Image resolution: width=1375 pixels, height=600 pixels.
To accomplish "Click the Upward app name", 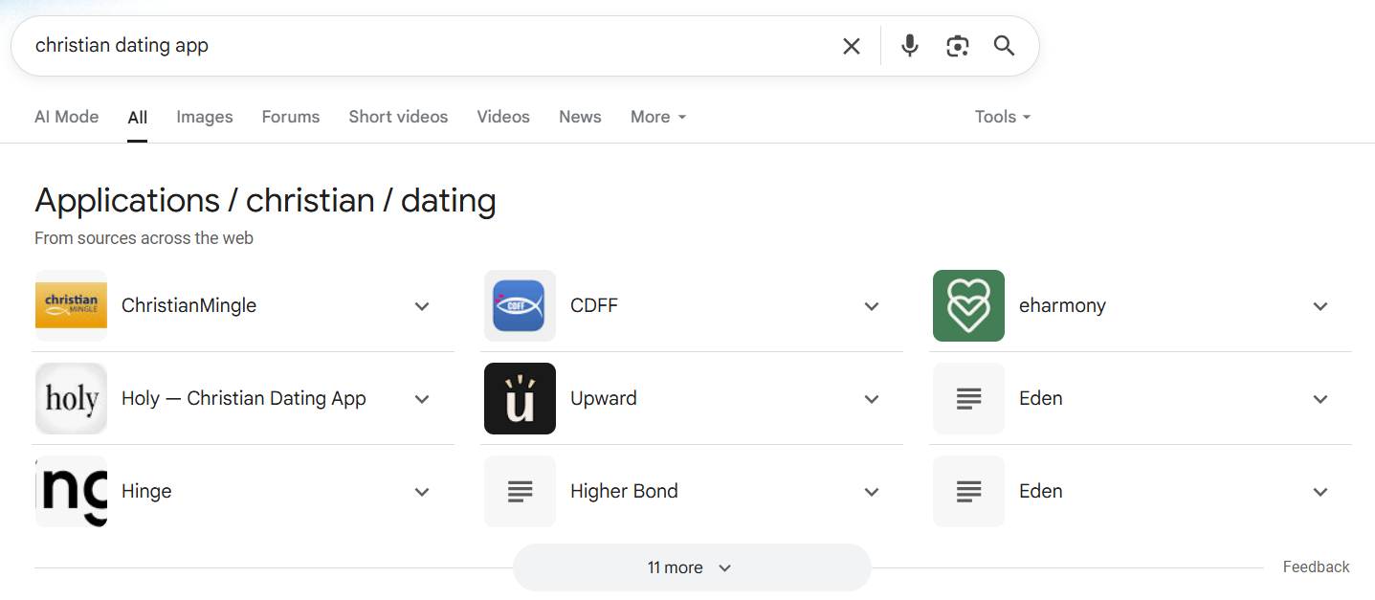I will coord(604,399).
